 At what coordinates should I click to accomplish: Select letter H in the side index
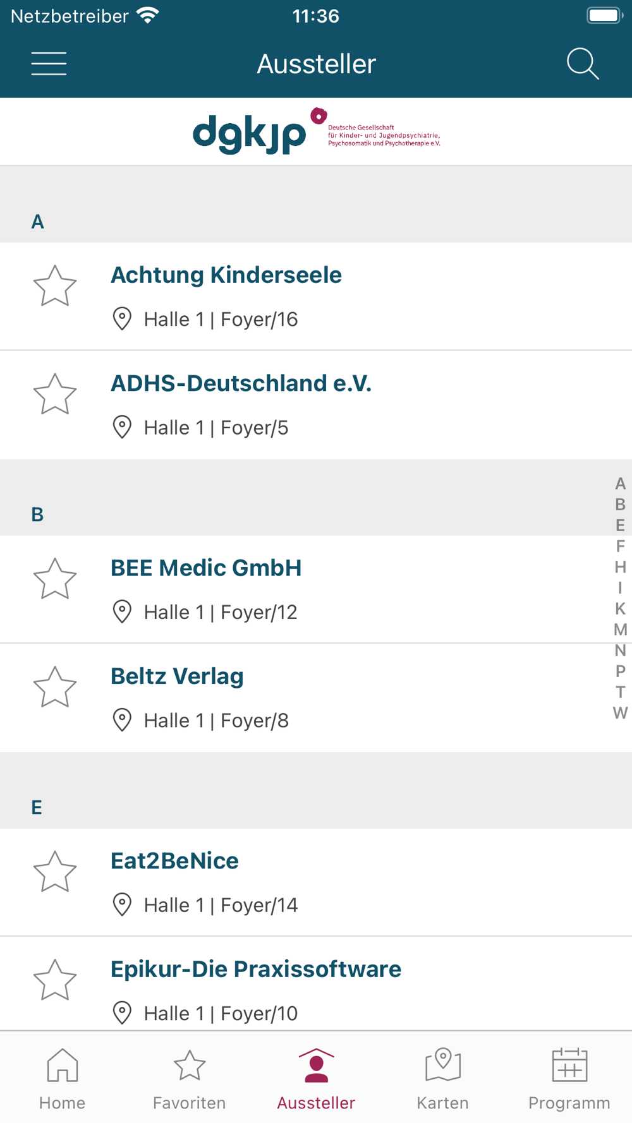point(620,567)
